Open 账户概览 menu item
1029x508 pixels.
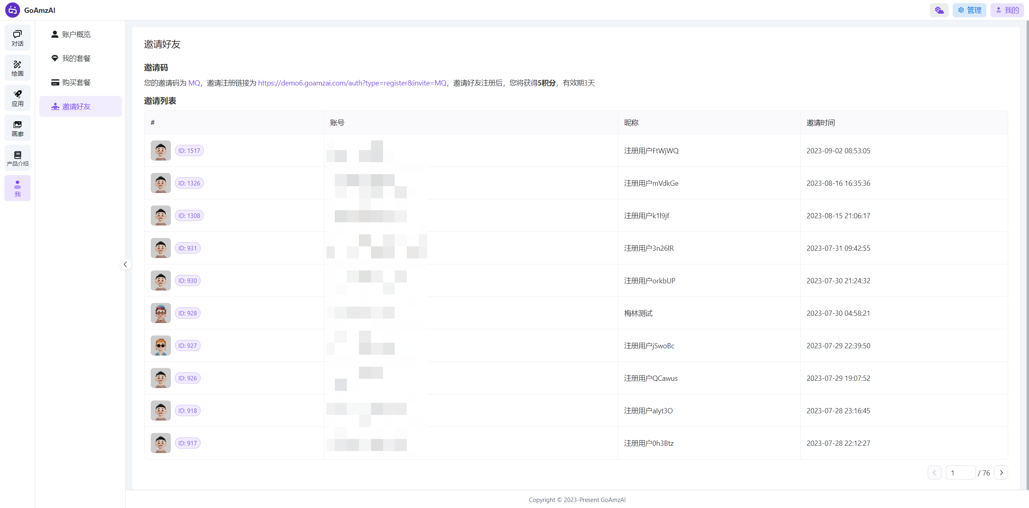pos(76,35)
